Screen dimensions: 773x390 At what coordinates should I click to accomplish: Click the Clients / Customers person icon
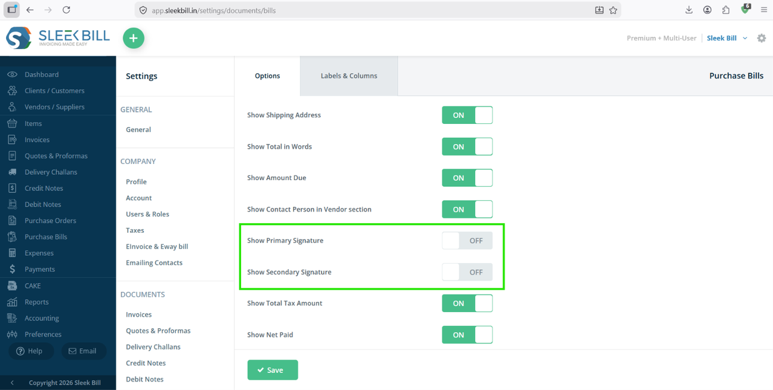(x=12, y=91)
